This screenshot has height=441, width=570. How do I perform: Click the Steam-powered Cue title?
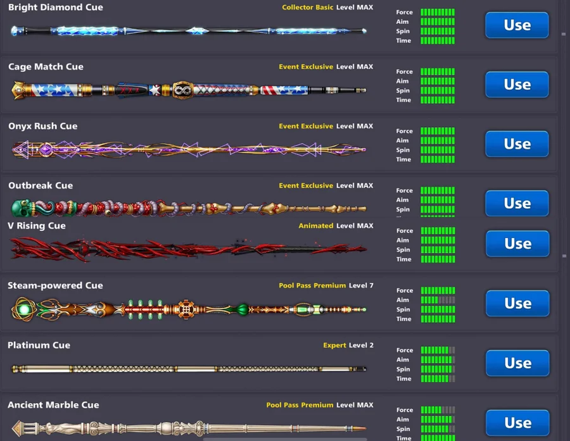click(x=55, y=285)
